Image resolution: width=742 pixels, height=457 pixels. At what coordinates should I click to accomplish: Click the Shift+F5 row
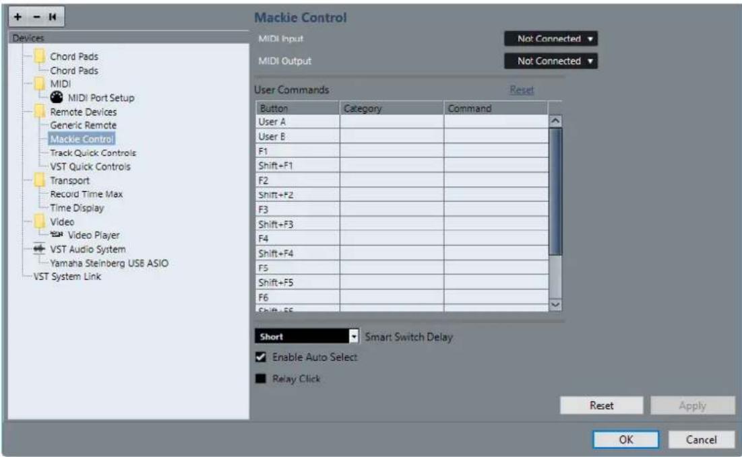pyautogui.click(x=402, y=283)
